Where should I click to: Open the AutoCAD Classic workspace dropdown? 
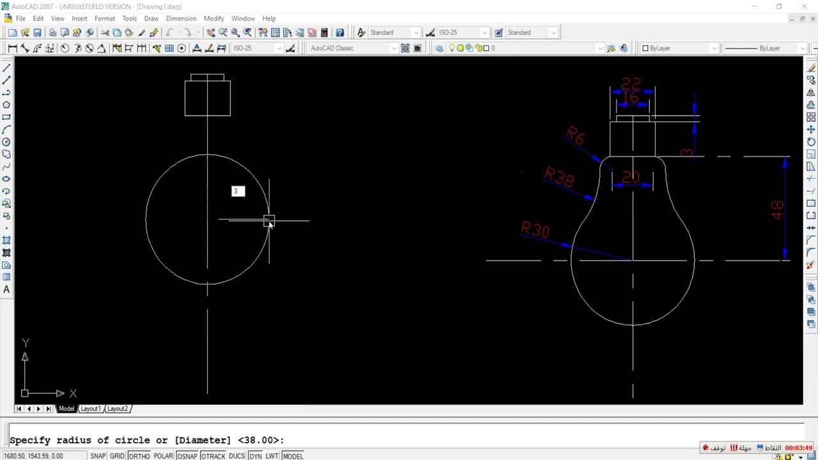(394, 49)
